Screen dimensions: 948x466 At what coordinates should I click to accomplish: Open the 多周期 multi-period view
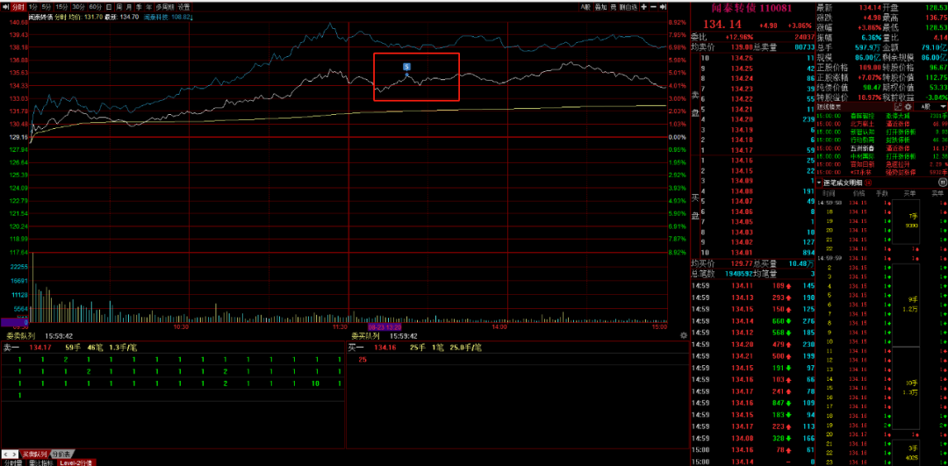pyautogui.click(x=164, y=7)
